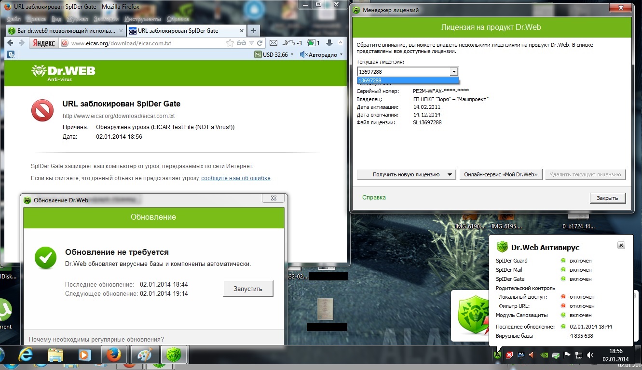
Task: Click red X tray icon in taskbar
Action: 509,355
